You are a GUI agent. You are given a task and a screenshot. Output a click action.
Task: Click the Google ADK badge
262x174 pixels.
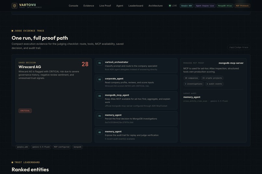pyautogui.click(x=187, y=6)
